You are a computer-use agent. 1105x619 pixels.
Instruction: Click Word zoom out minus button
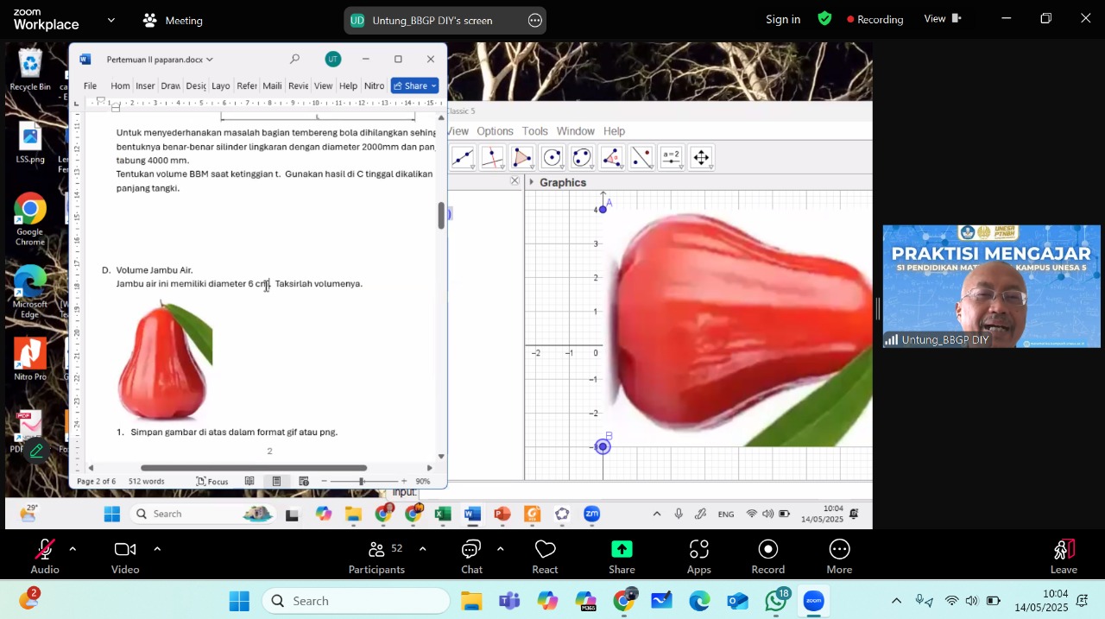(x=324, y=481)
